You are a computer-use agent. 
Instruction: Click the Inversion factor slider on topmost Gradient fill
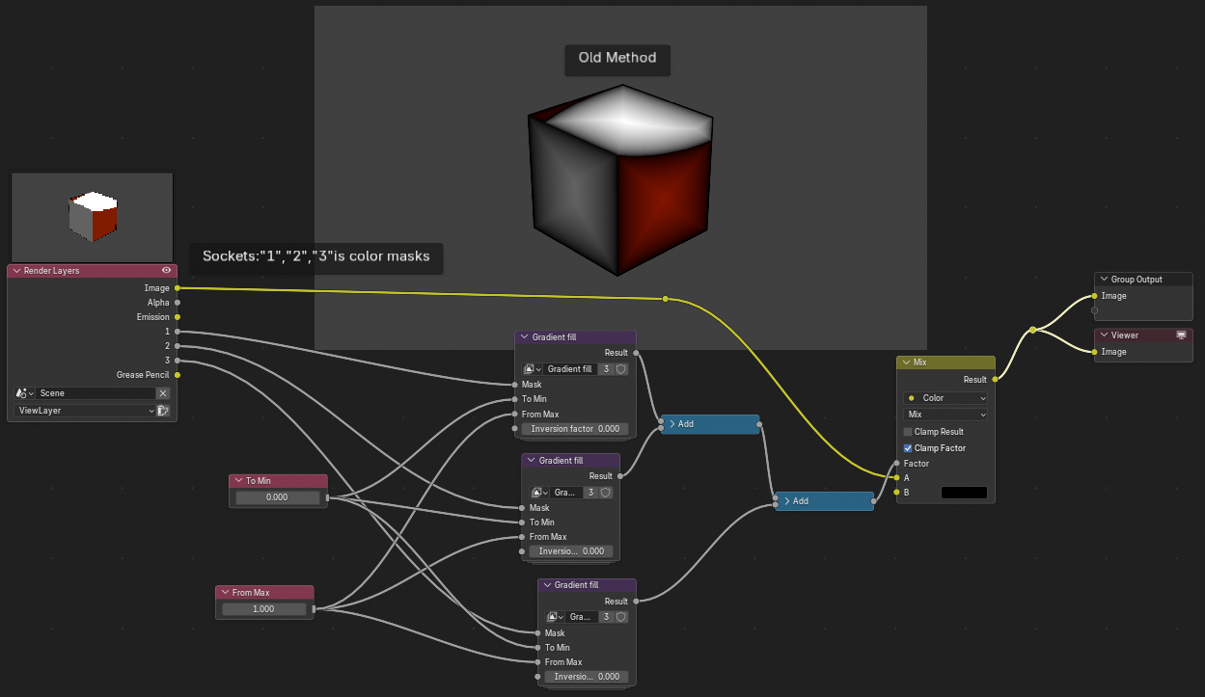[575, 429]
